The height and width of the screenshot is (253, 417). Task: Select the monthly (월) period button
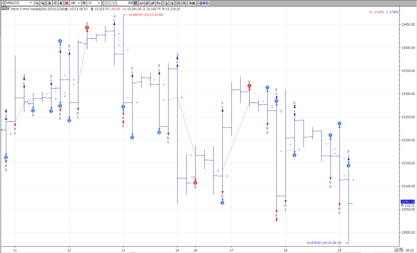point(61,3)
